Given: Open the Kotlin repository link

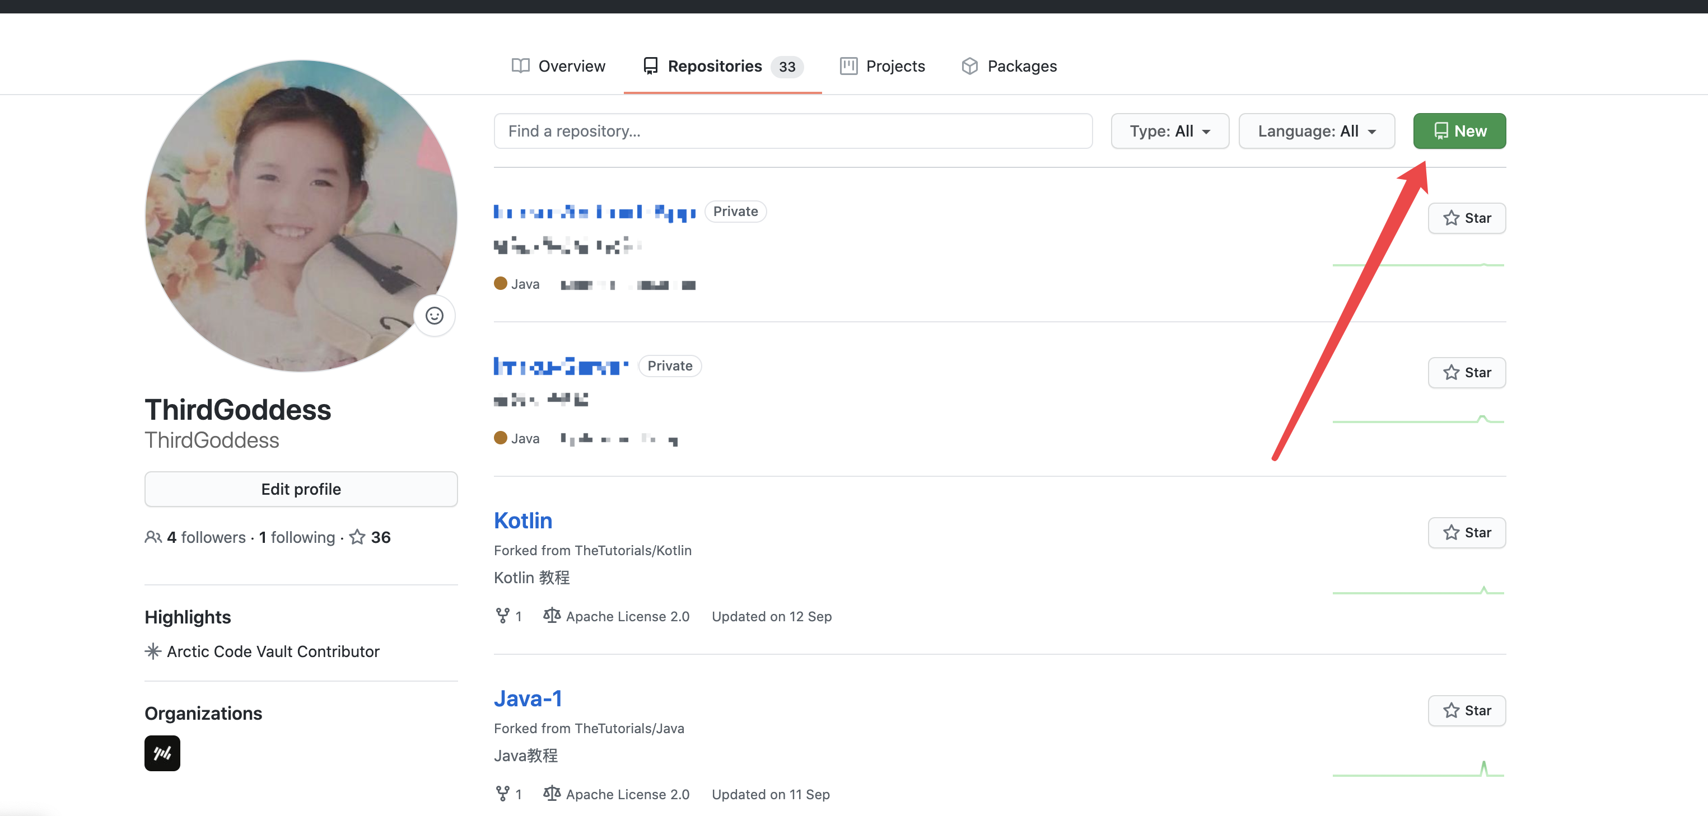Looking at the screenshot, I should point(522,520).
